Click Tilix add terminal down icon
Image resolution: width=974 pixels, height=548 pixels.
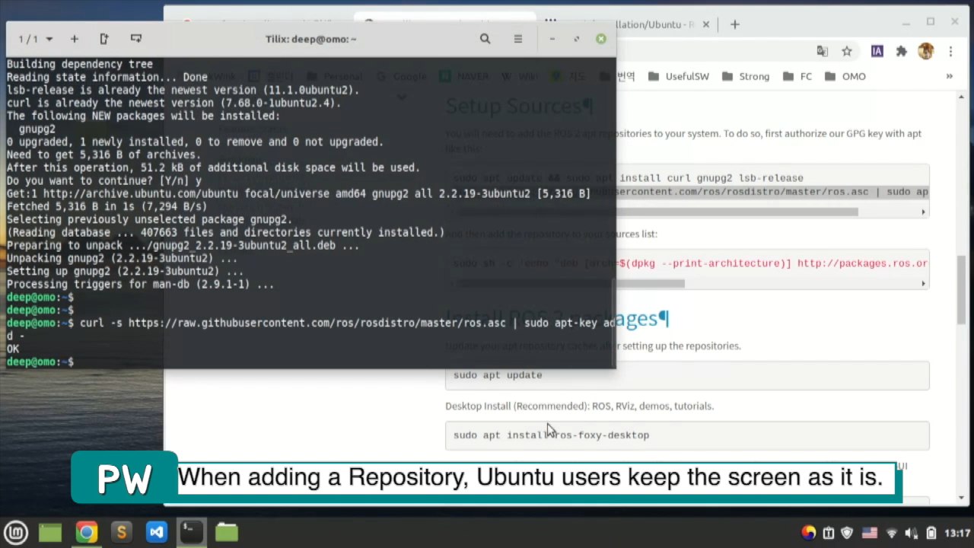136,39
